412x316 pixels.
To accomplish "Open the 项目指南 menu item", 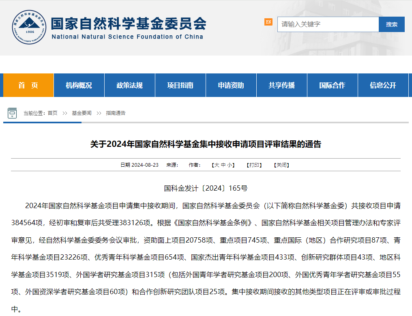I will (x=180, y=85).
